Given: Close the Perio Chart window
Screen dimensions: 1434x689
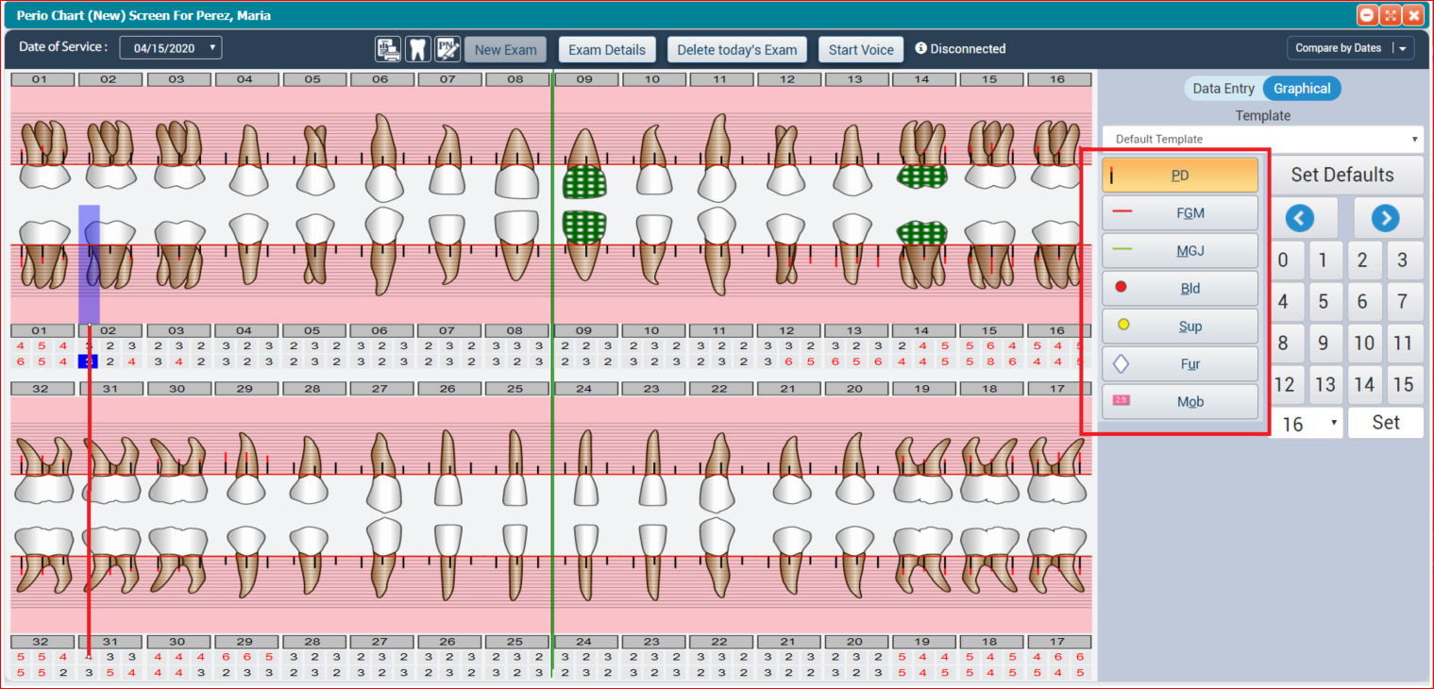Looking at the screenshot, I should coord(1413,15).
